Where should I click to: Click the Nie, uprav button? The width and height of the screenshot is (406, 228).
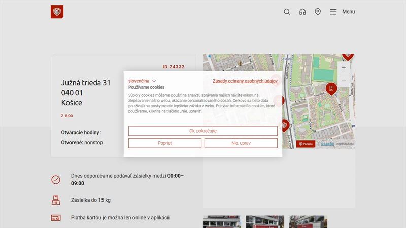[x=241, y=143]
